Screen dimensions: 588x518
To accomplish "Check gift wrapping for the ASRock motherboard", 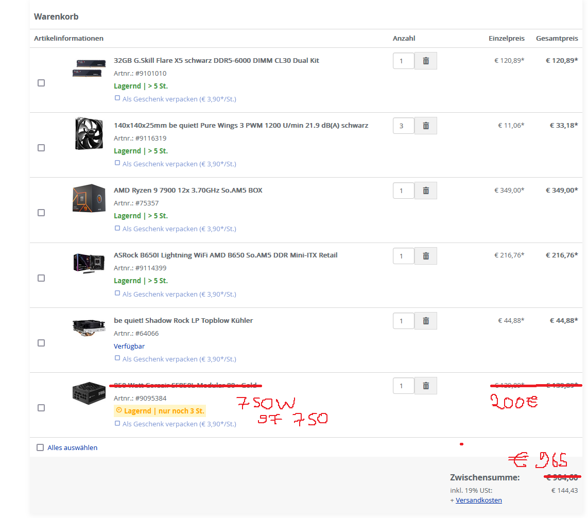I will pyautogui.click(x=117, y=292).
